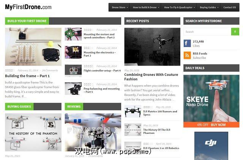Open The History Of The DJI Phantom link
Image resolution: width=243 pixels, height=160 pixels.
tap(157, 131)
